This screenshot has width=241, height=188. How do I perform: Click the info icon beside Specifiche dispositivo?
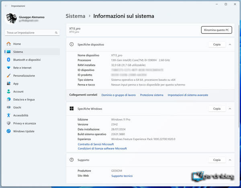click(71, 44)
